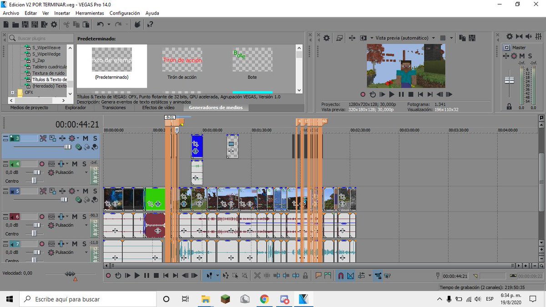
Task: Save snapshot to file in preview panel
Action: (472, 38)
